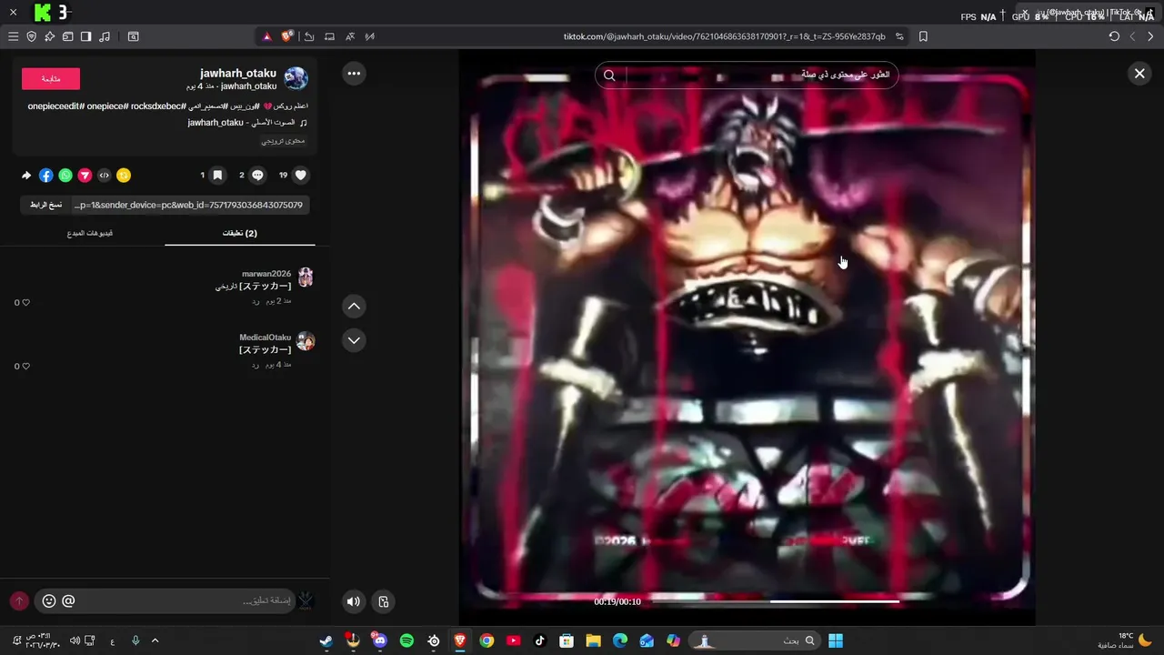Open Spotify from the taskbar
1164x655 pixels.
pyautogui.click(x=406, y=640)
